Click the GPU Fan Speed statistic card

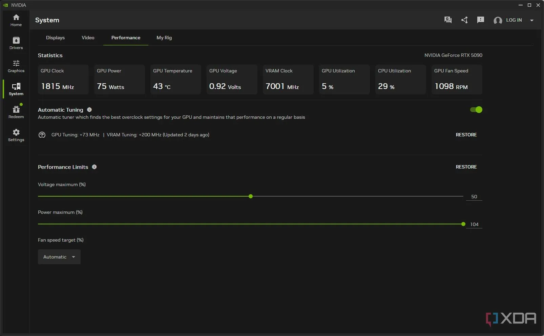click(x=457, y=80)
